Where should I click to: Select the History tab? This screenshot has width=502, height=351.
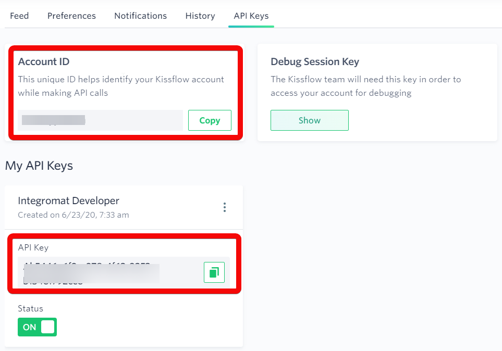tap(200, 16)
